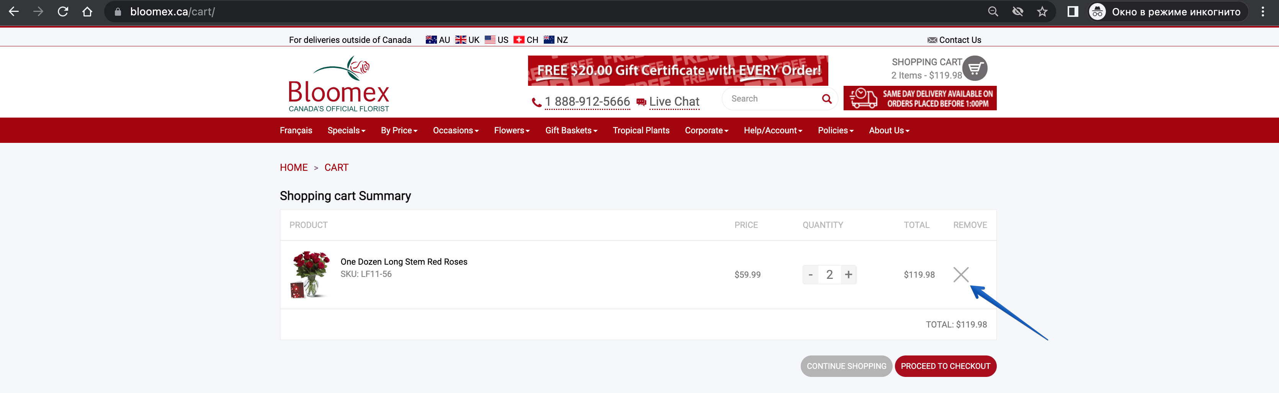Switch site to Français
The image size is (1279, 393).
[x=296, y=130]
